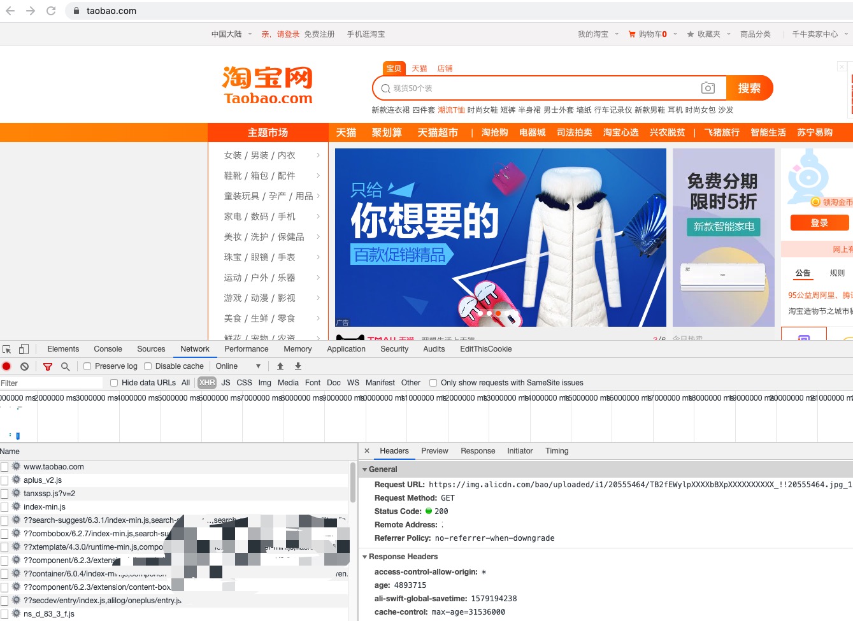Filter requests by XHR type
This screenshot has height=621, width=853.
(207, 383)
